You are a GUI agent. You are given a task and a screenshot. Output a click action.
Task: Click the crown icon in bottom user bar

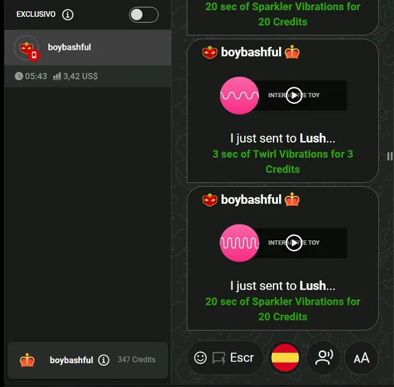coord(27,360)
